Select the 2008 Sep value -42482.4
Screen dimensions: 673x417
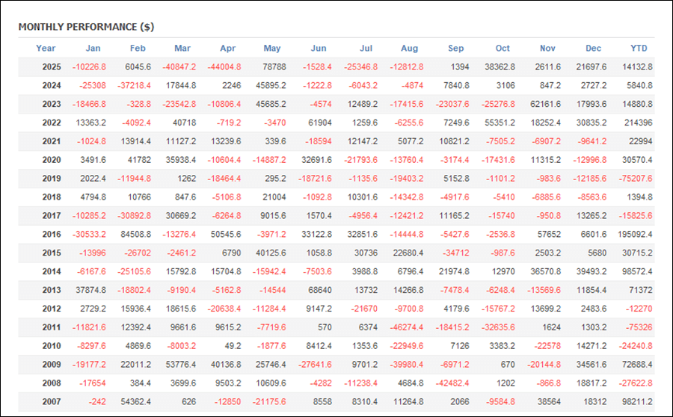click(451, 383)
